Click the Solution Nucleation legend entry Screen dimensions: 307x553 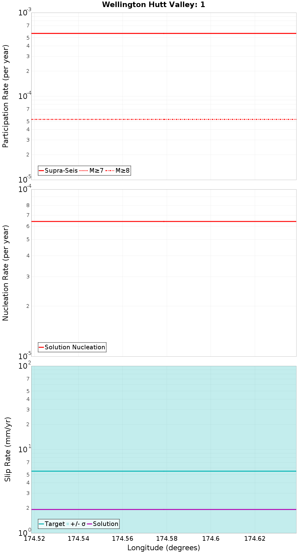[x=72, y=347]
